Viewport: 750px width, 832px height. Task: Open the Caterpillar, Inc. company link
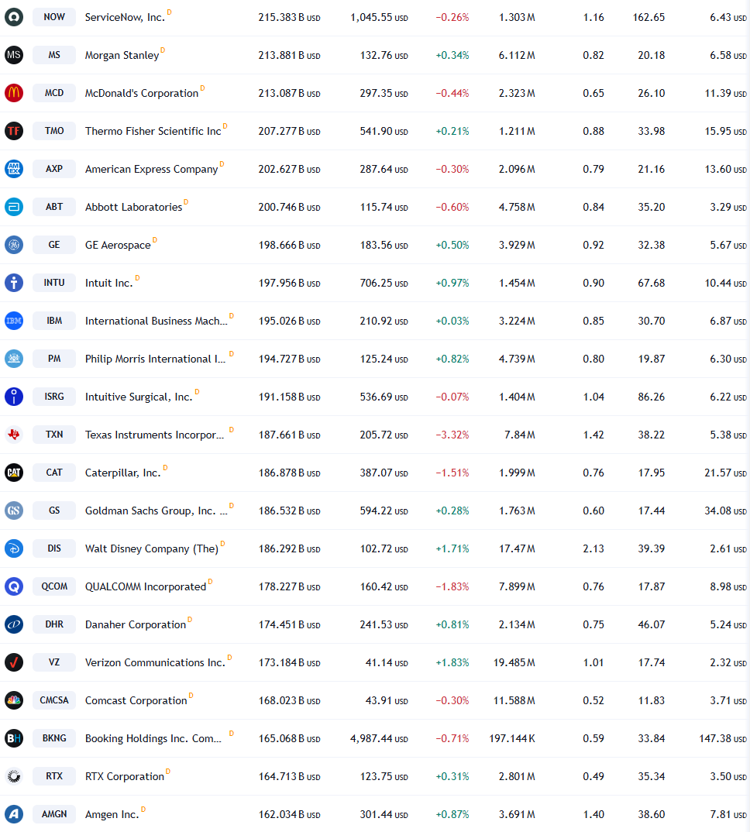click(122, 473)
